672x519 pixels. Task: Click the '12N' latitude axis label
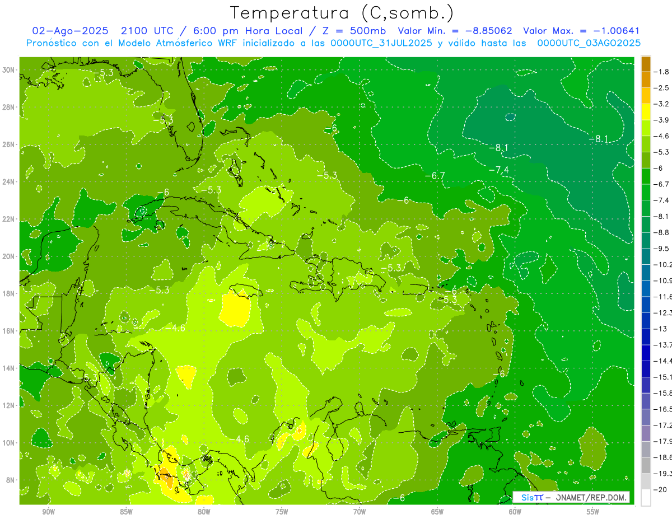click(9, 405)
